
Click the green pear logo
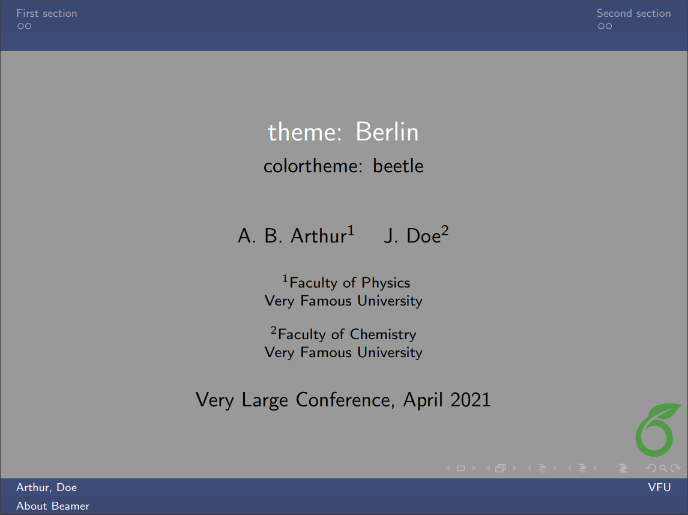point(654,431)
